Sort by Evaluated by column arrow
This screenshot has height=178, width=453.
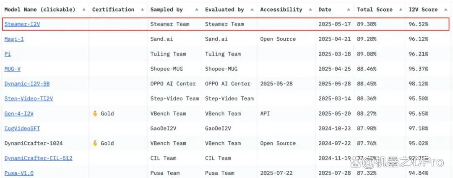click(252, 10)
